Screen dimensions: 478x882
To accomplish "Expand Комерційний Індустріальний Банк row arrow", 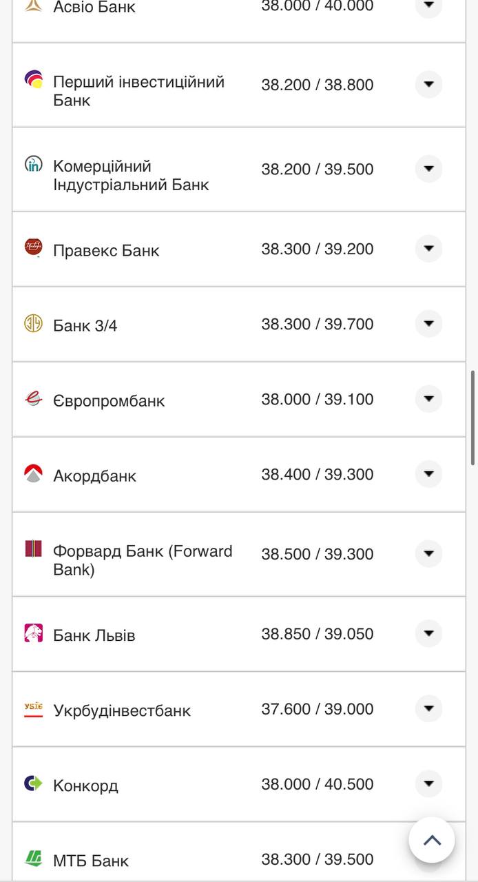I will coord(428,169).
